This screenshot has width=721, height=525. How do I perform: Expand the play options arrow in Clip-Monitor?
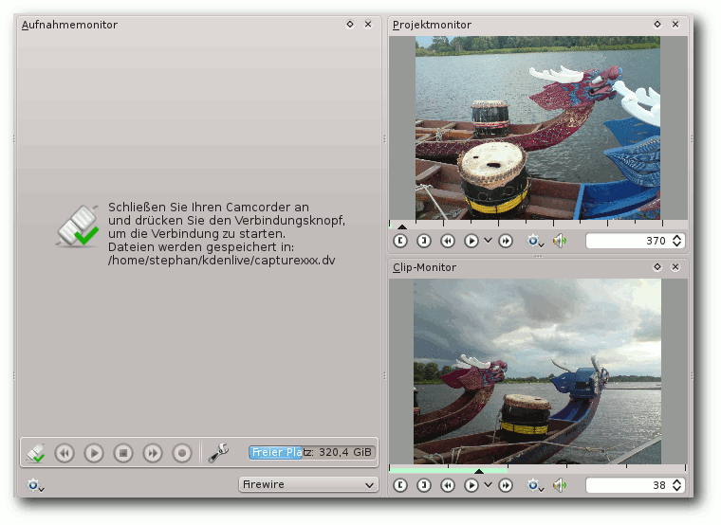tap(488, 484)
